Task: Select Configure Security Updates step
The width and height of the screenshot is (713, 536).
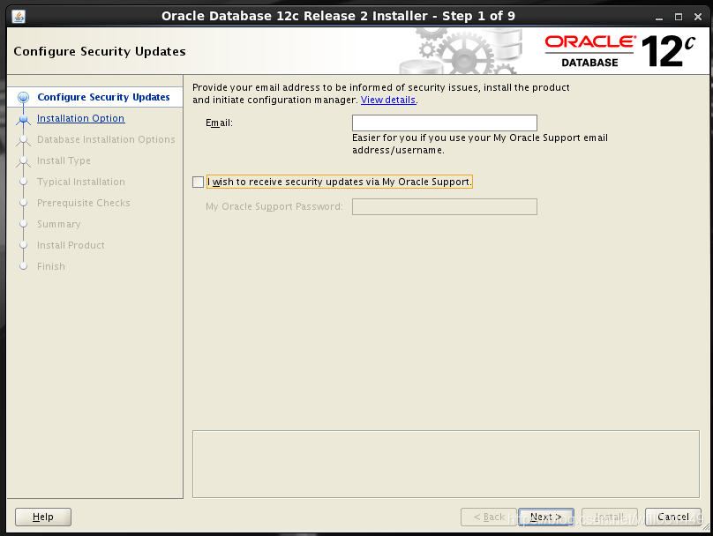Action: point(103,97)
